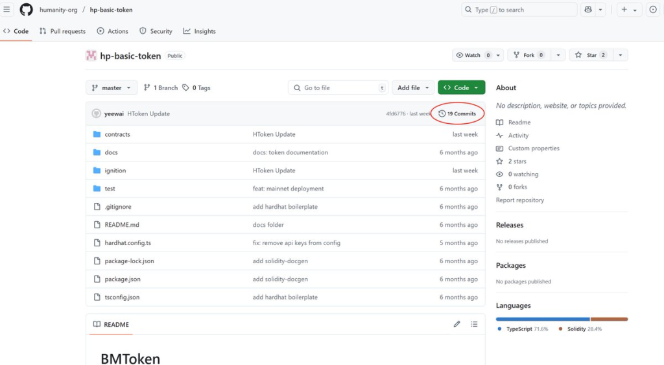The height and width of the screenshot is (365, 664).
Task: Expand the Watch notification options arrow
Action: pyautogui.click(x=499, y=55)
